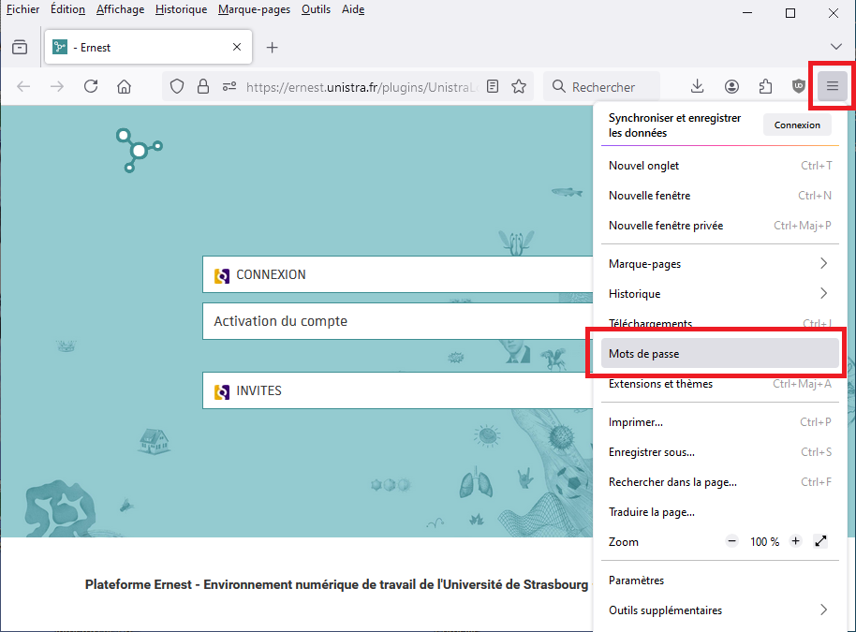This screenshot has height=632, width=856.
Task: Click the account profile icon in toolbar
Action: 731,87
